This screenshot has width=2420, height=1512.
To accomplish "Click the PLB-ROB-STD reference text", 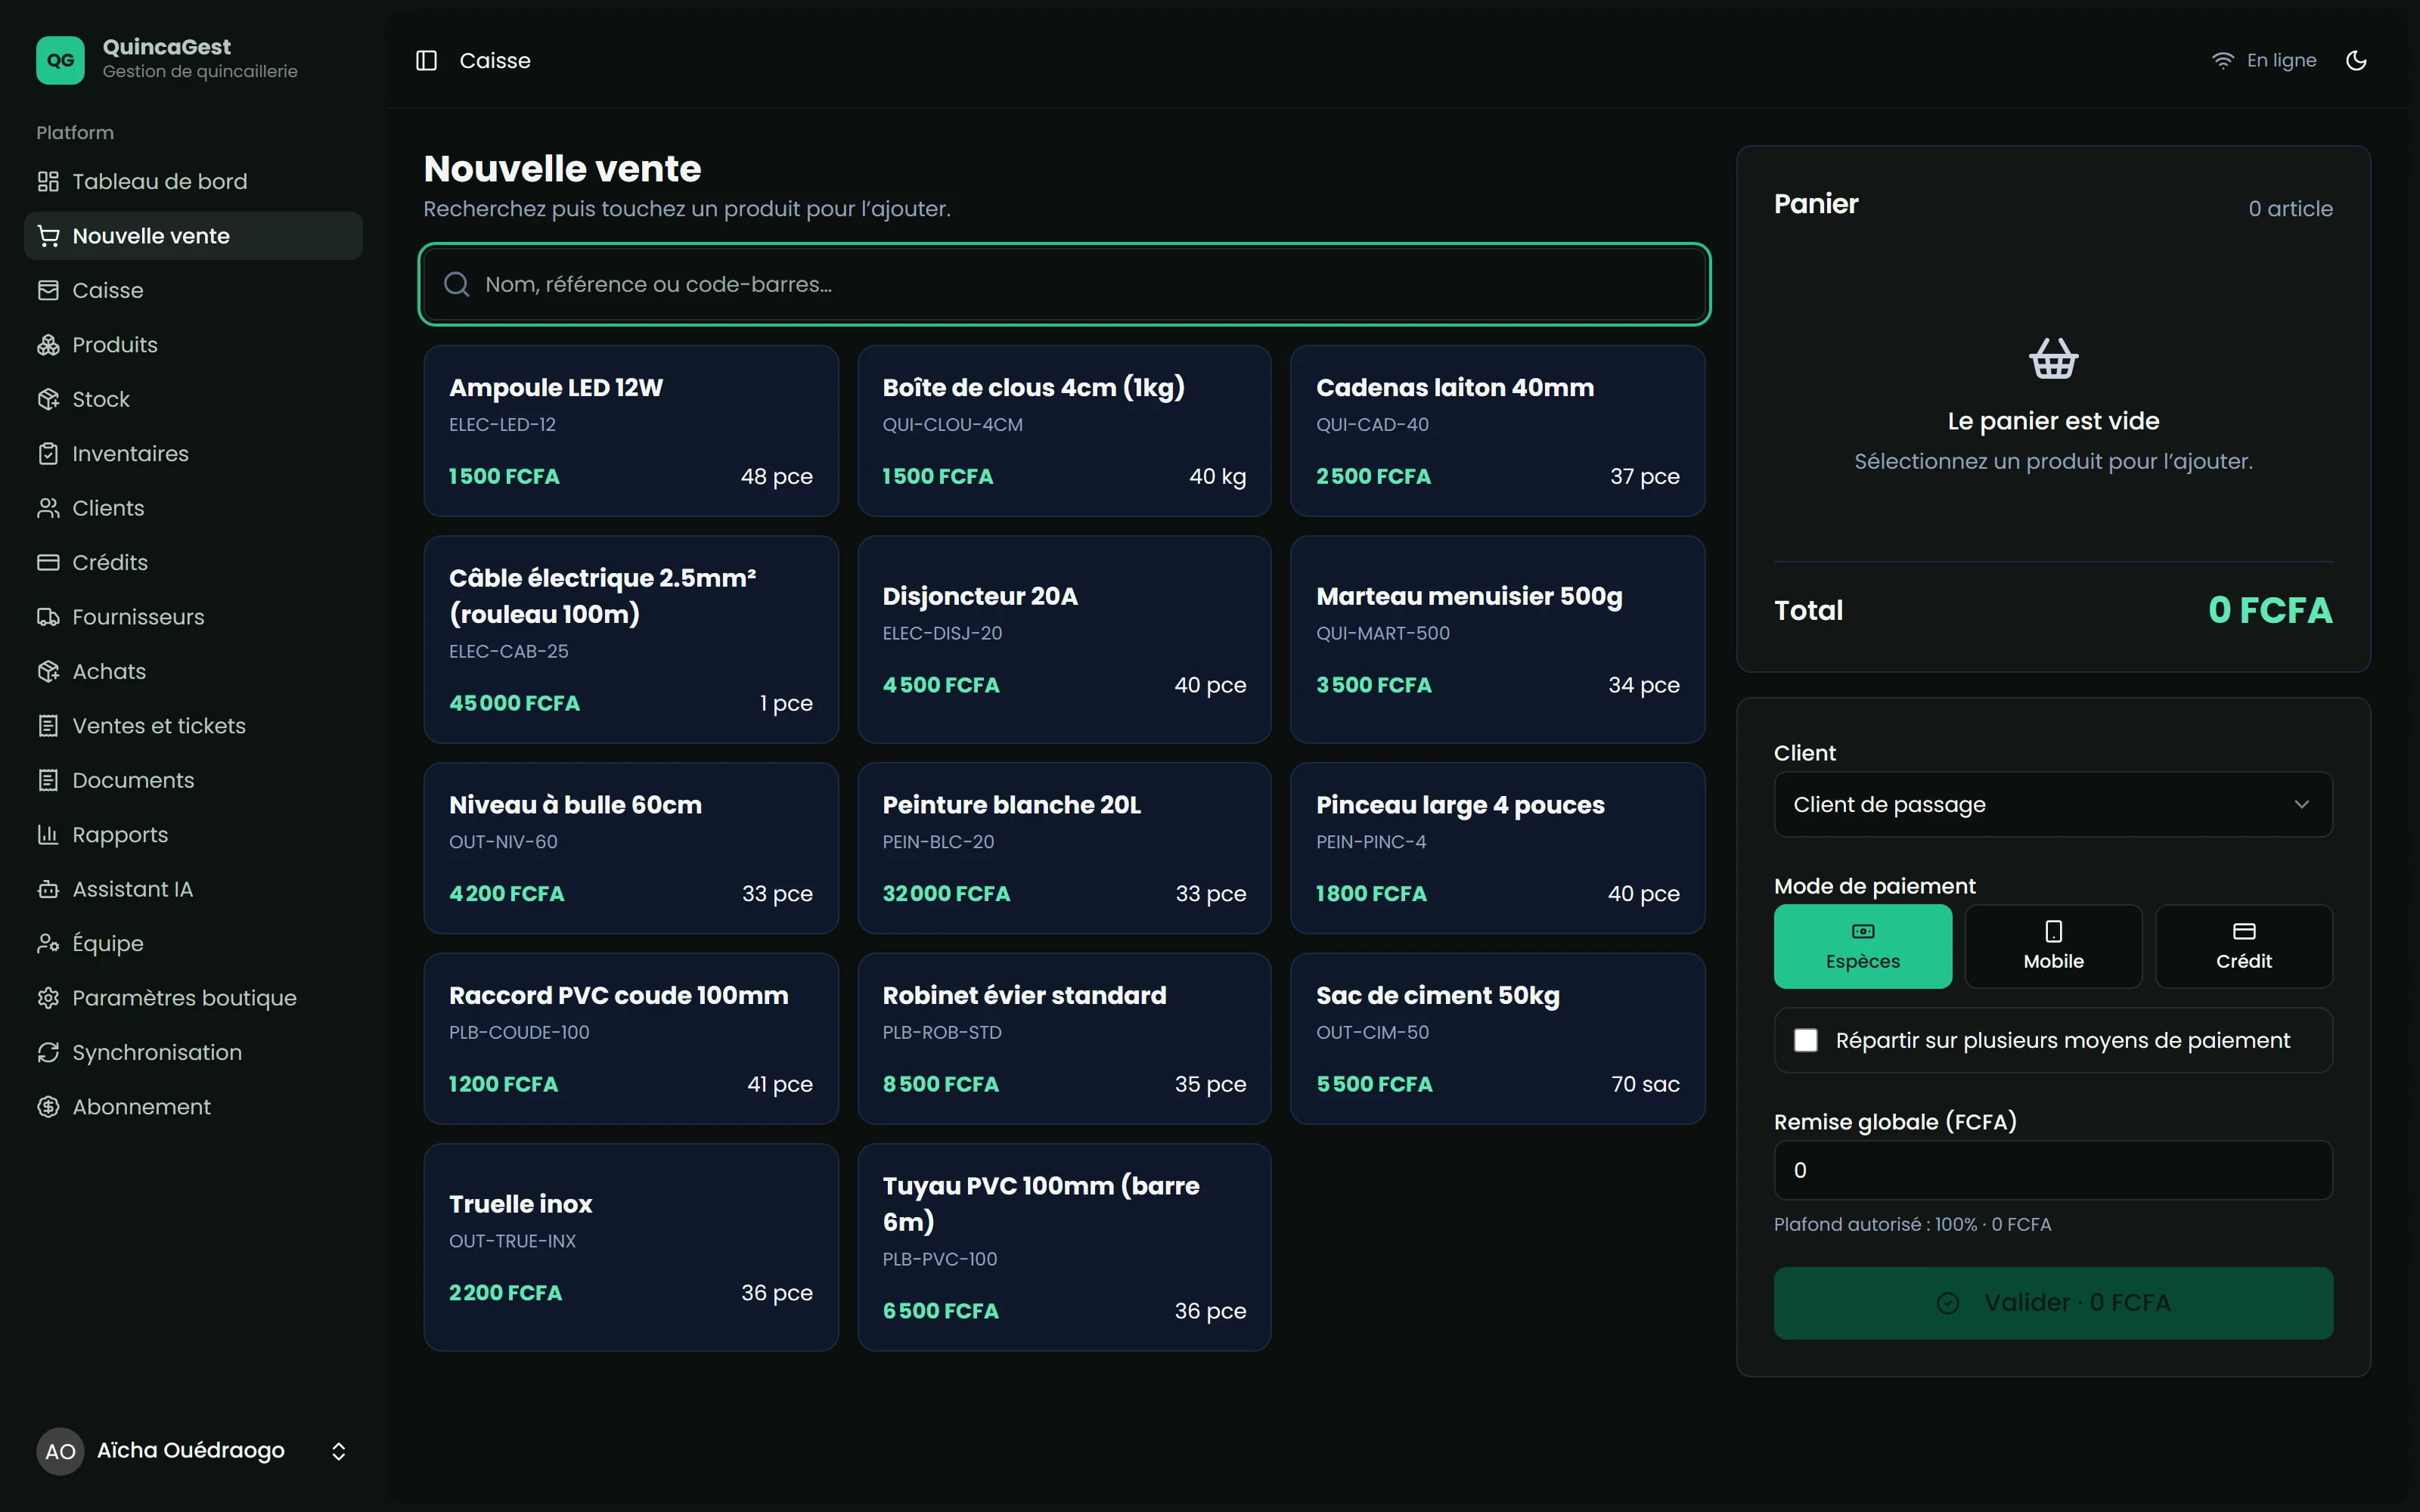I will (941, 1033).
